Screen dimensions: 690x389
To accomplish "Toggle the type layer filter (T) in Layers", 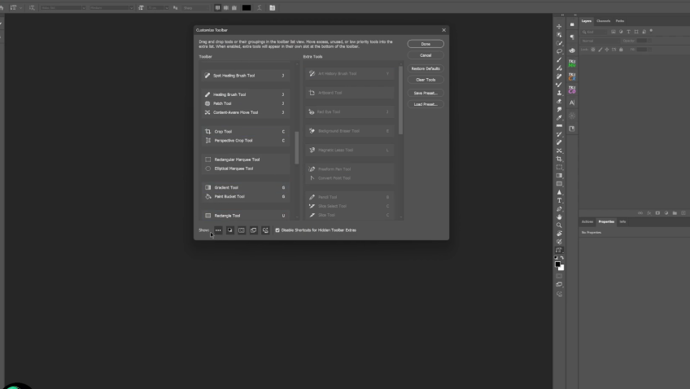I will pyautogui.click(x=628, y=32).
